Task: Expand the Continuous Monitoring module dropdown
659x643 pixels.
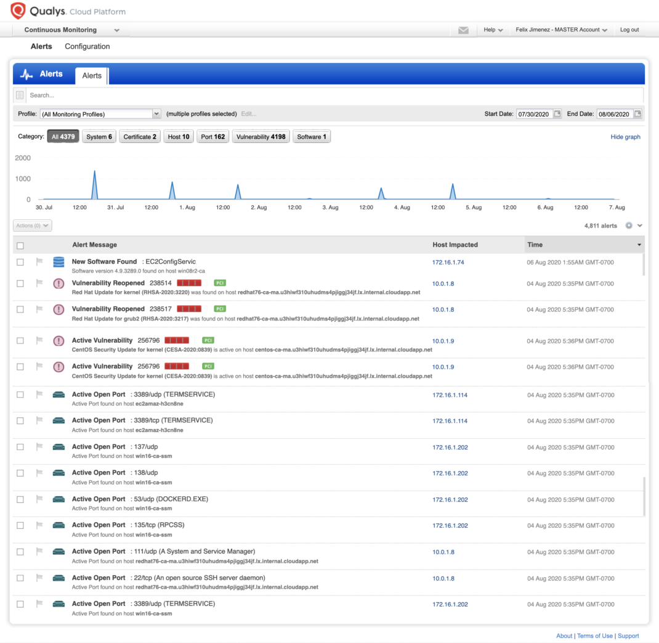Action: pyautogui.click(x=116, y=30)
